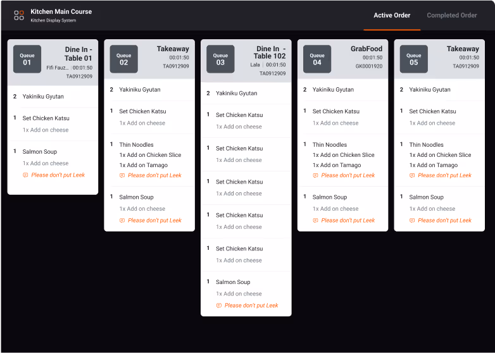
Task: Click the Takeaway heading on Queue 05
Action: 463,49
